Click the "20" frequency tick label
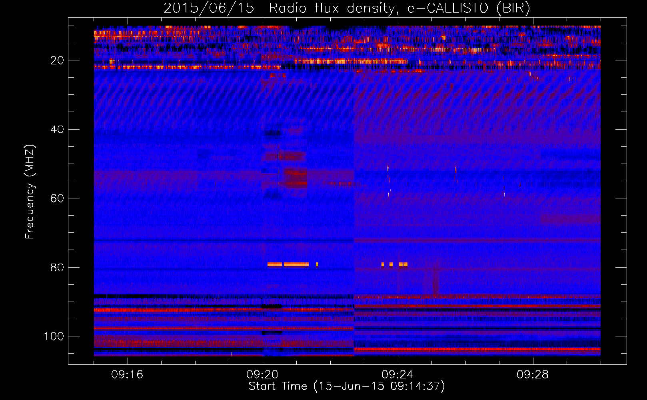This screenshot has width=647, height=400. 57,60
